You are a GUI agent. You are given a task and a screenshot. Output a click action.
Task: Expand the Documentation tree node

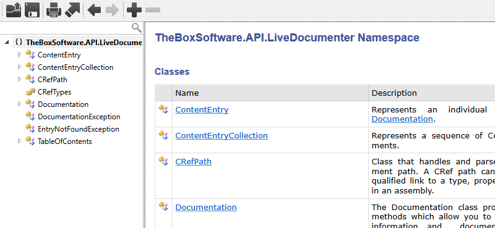(19, 104)
